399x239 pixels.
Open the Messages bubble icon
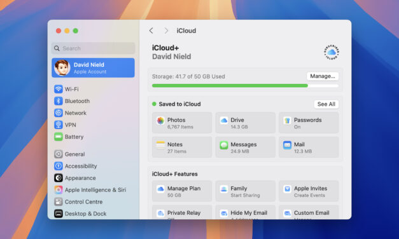pos(223,145)
